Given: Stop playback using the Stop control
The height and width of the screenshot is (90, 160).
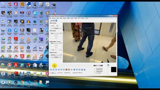Looking at the screenshot, I should point(53,69).
